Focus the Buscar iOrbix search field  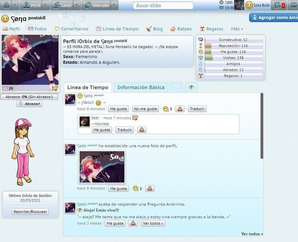pos(163,5)
